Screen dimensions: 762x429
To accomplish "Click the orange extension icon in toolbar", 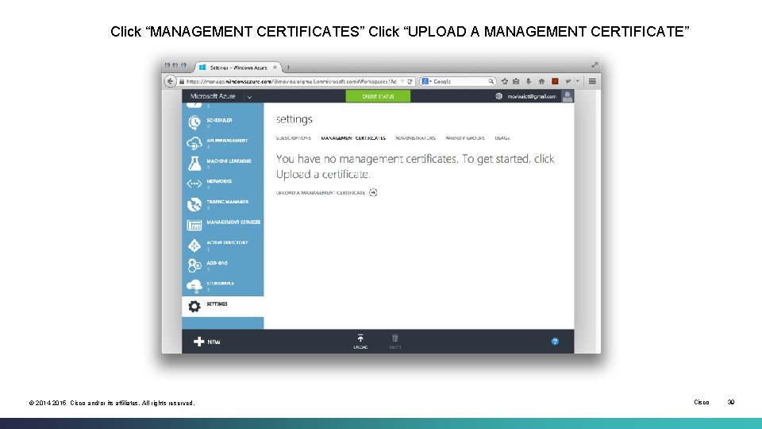I will (555, 81).
